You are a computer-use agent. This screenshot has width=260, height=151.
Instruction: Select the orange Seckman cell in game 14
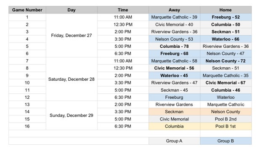174,112
